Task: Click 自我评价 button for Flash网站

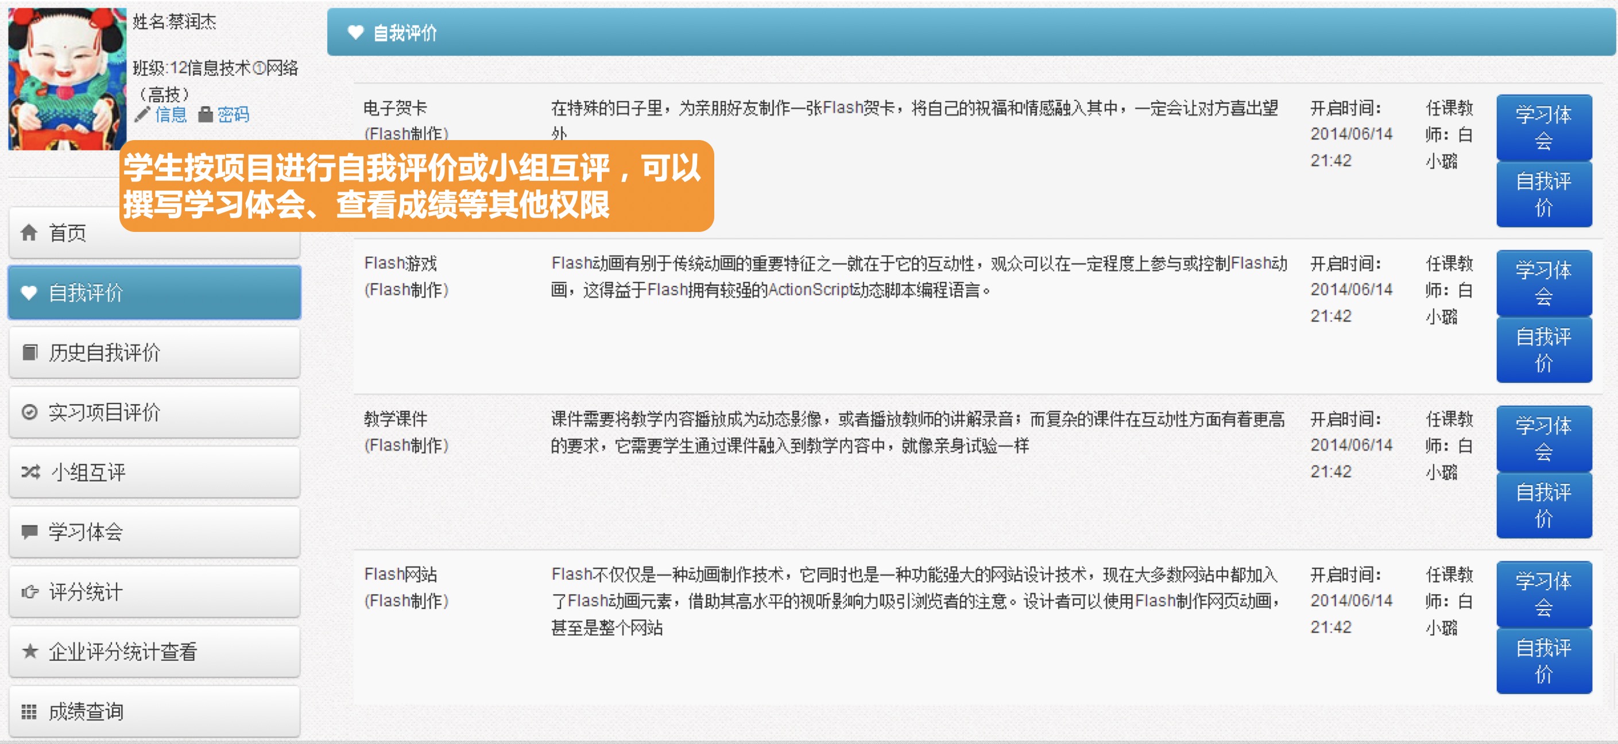Action: click(x=1544, y=661)
